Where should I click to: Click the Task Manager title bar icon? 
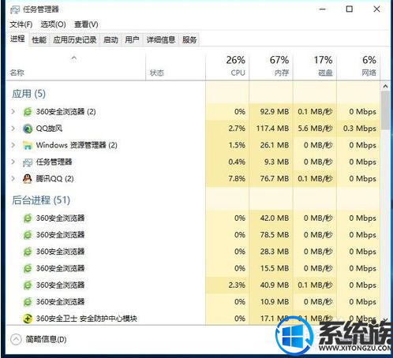click(x=15, y=9)
